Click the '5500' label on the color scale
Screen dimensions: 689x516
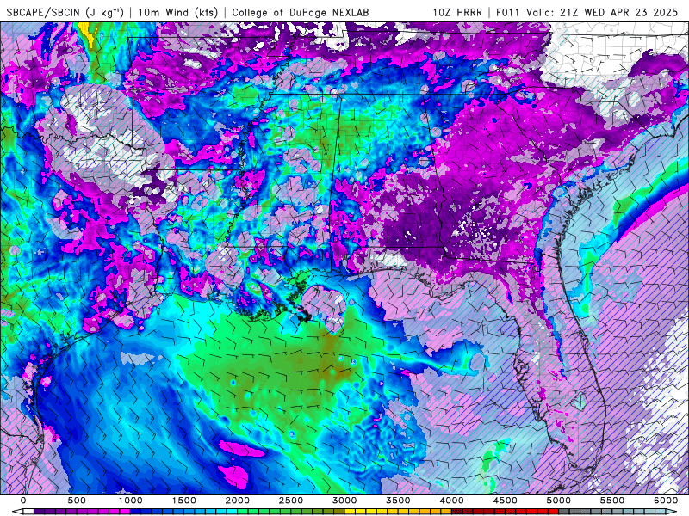[x=612, y=501]
